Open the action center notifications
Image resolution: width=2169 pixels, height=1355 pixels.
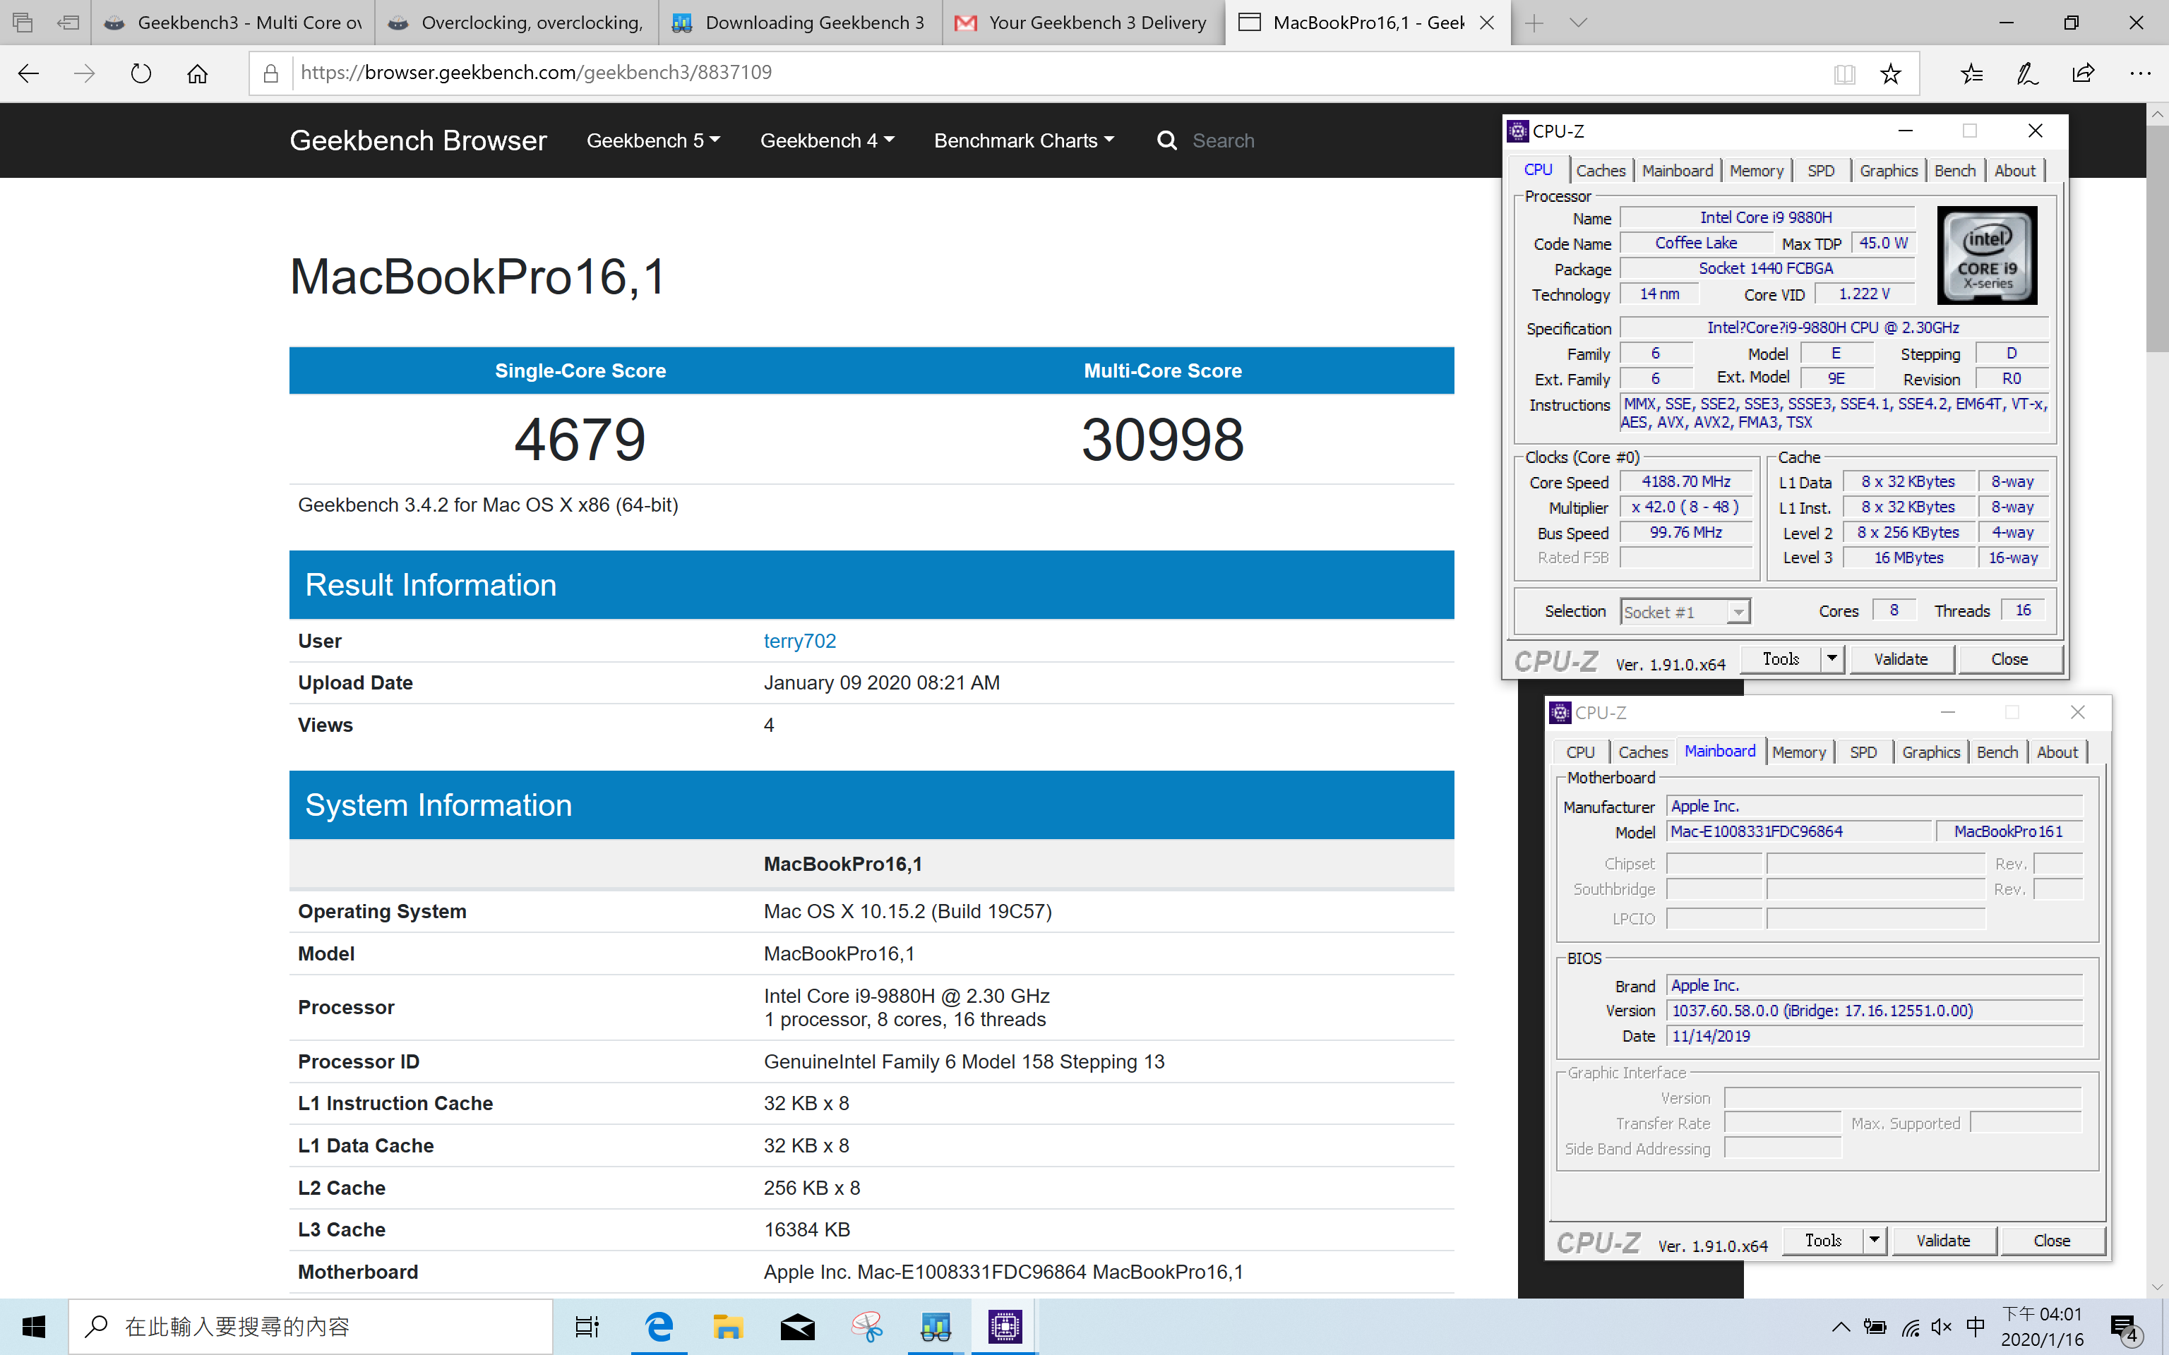(2125, 1327)
